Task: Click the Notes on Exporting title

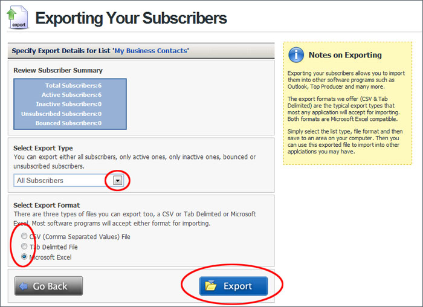Action: [345, 55]
